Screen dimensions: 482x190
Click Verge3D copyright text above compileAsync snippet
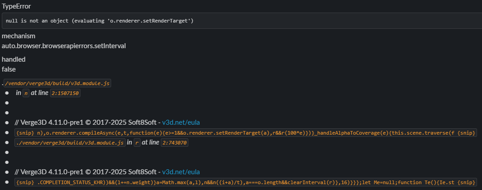point(88,122)
